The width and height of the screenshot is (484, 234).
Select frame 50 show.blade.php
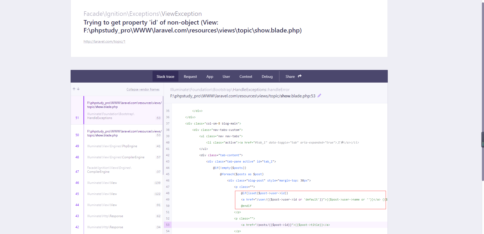click(117, 133)
